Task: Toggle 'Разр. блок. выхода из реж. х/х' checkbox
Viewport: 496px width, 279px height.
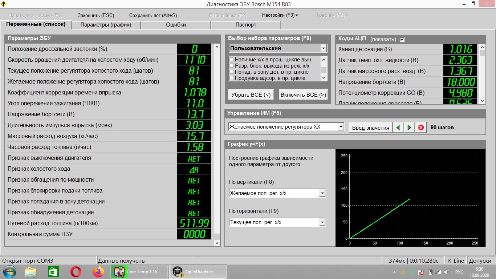Action: (x=231, y=66)
